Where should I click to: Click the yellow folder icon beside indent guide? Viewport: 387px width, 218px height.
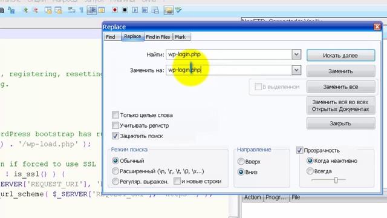(102, 10)
